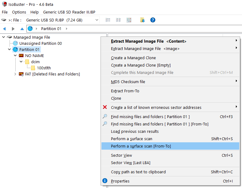Open Sector View Ctrl+S entry
The width and height of the screenshot is (242, 188).
(x=170, y=155)
